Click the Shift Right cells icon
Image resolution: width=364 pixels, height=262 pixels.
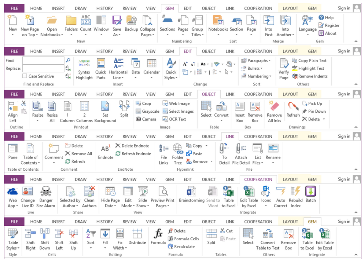31,234
